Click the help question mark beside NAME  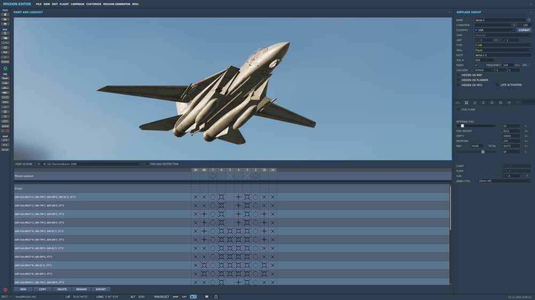click(529, 20)
